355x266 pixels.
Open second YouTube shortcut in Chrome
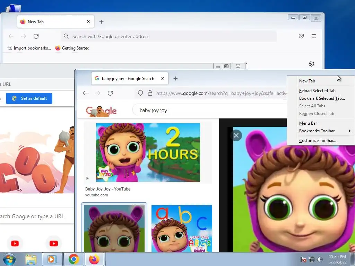pyautogui.click(x=54, y=243)
